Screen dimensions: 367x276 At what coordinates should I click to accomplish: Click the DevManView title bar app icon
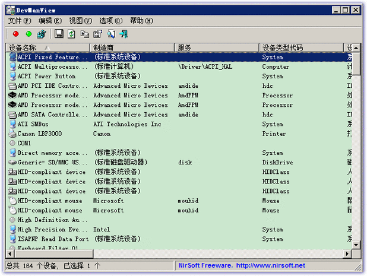[x=11, y=10]
